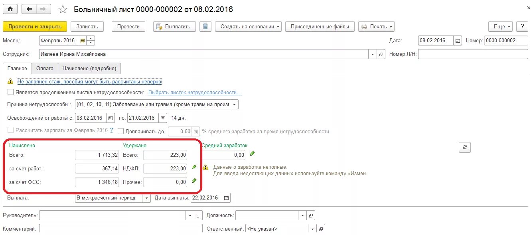The width and height of the screenshot is (531, 235).
Task: Click the Комментарий input field
Action: coord(121,229)
